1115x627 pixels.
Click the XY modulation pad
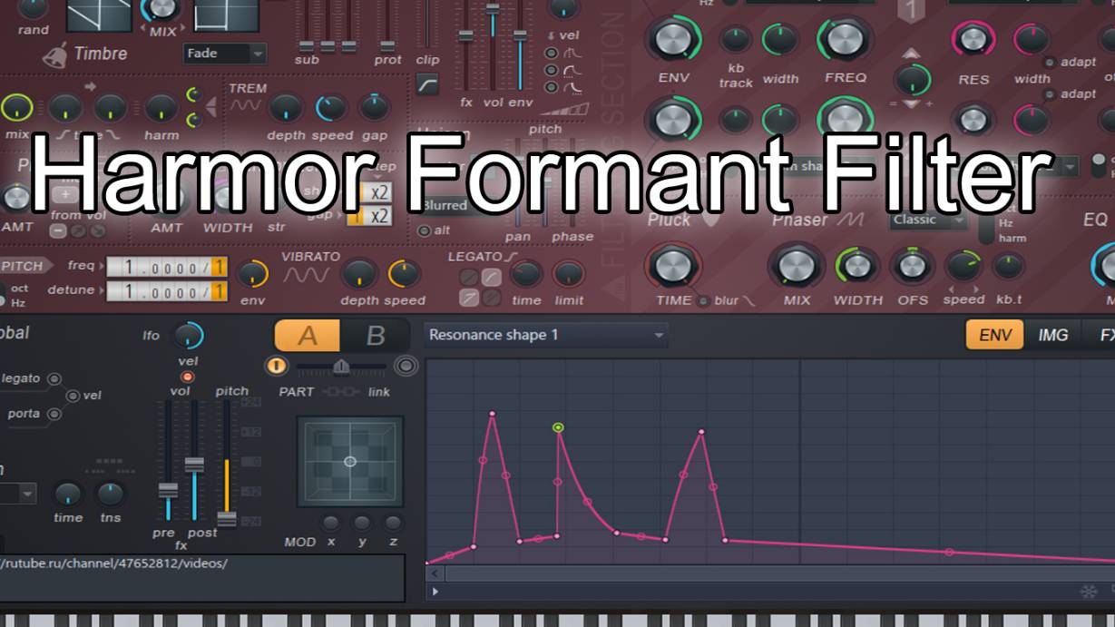click(x=350, y=462)
